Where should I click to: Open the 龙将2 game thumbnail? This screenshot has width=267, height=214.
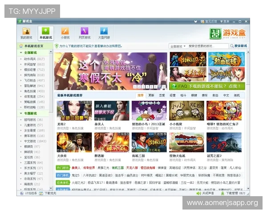[74, 111]
